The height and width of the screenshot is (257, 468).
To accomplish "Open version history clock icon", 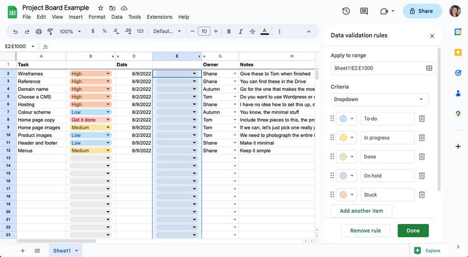I will point(346,11).
